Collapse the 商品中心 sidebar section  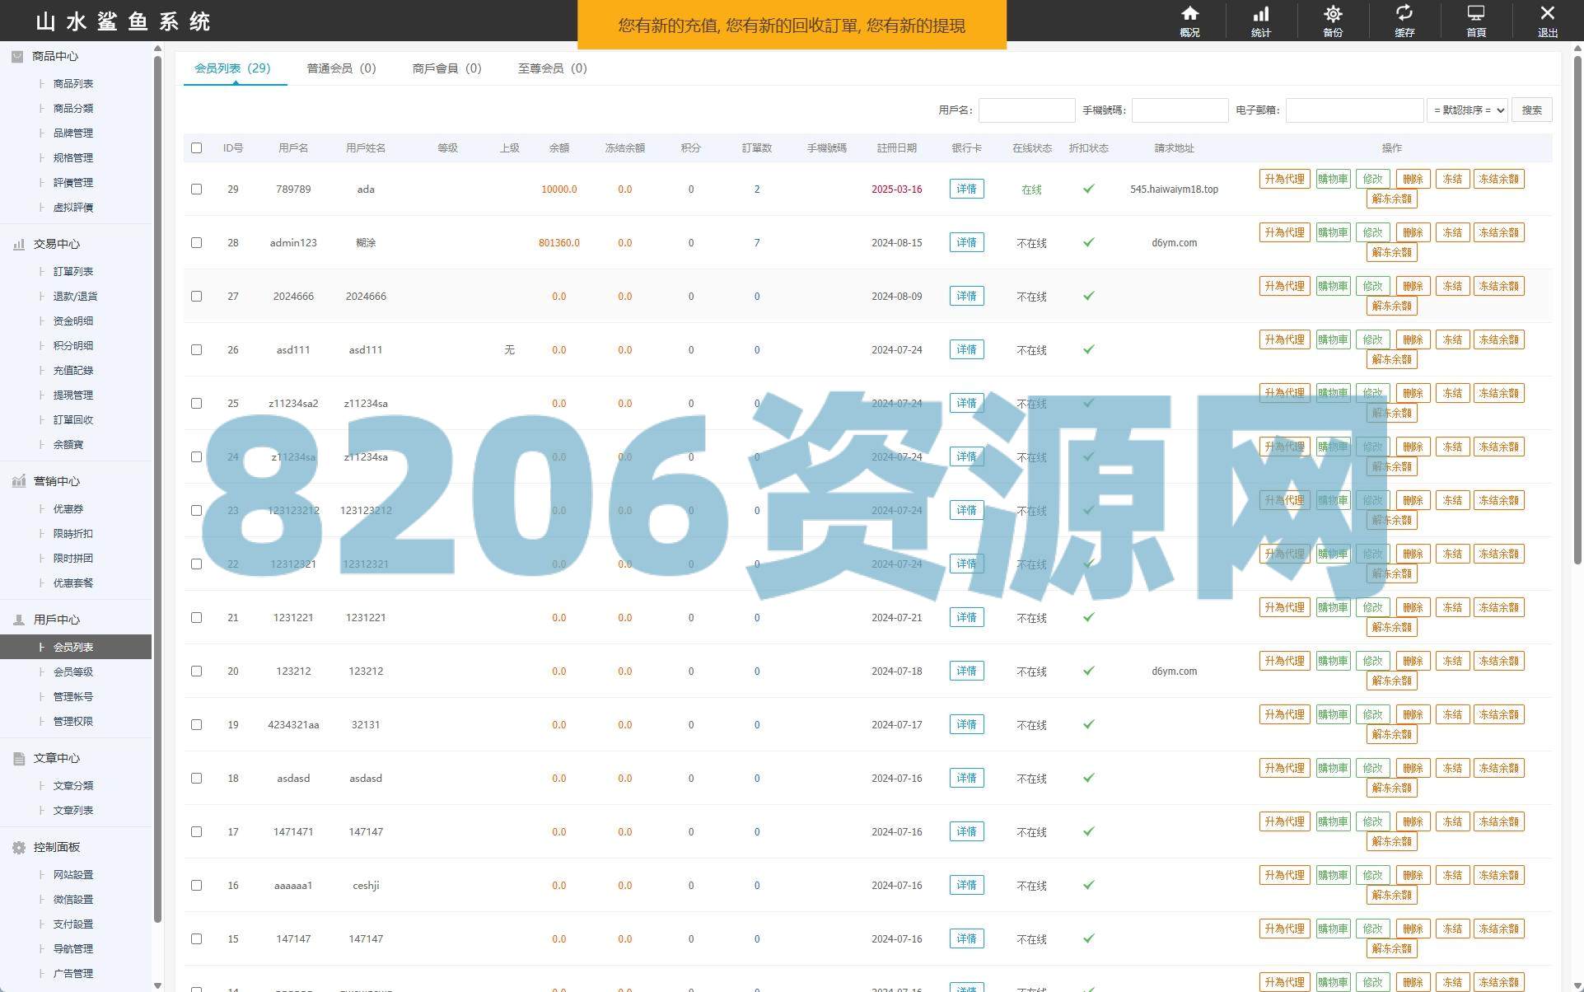click(x=54, y=56)
